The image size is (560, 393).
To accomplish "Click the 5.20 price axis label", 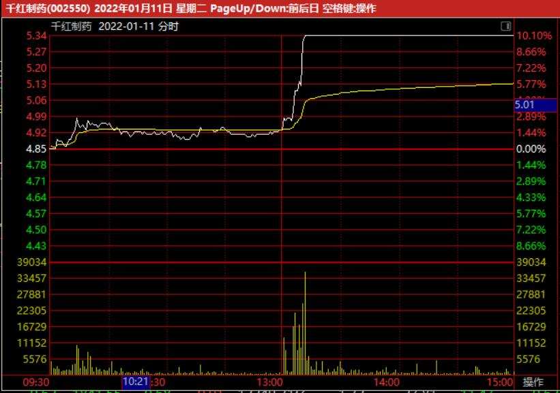I will (36, 68).
